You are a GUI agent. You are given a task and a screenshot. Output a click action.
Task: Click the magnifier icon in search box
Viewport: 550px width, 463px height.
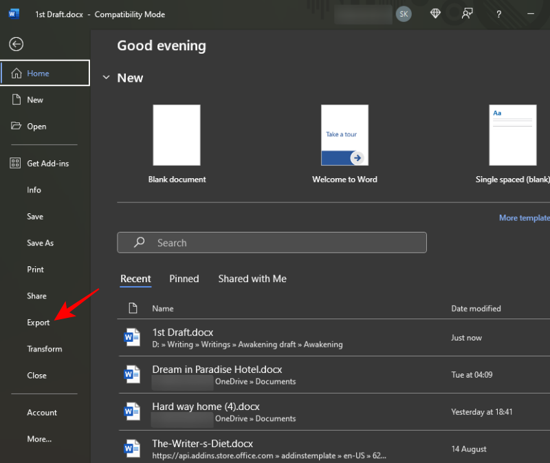(x=140, y=242)
